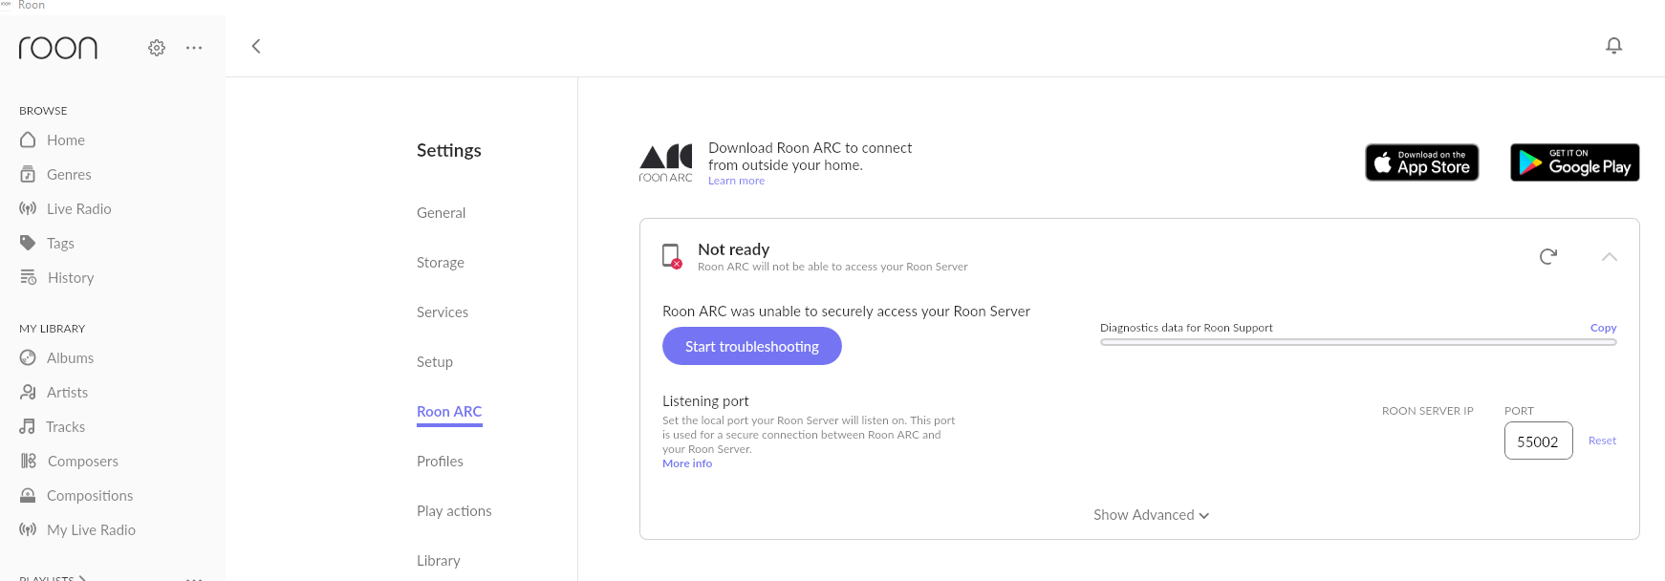The width and height of the screenshot is (1665, 581).
Task: Copy the diagnostics data
Action: tap(1603, 328)
